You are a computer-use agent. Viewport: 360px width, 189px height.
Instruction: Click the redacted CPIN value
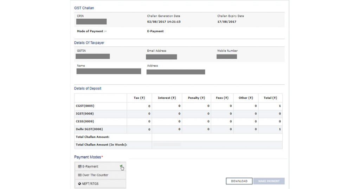pos(91,22)
